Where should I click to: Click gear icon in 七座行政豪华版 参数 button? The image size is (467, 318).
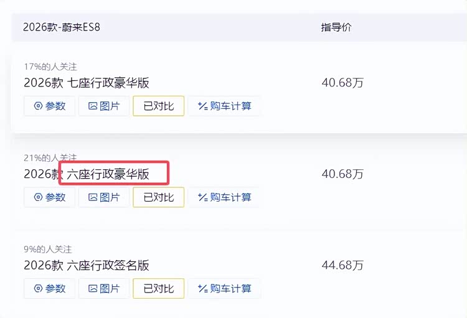coord(38,106)
